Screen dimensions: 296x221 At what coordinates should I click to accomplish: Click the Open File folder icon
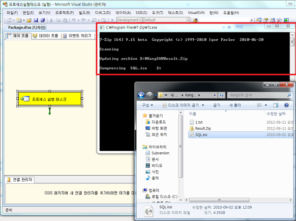(x=29, y=20)
